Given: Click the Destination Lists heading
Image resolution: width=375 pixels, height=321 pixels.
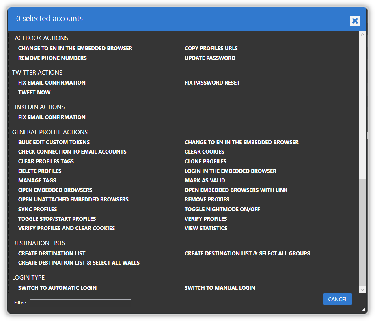Looking at the screenshot, I should coord(39,243).
